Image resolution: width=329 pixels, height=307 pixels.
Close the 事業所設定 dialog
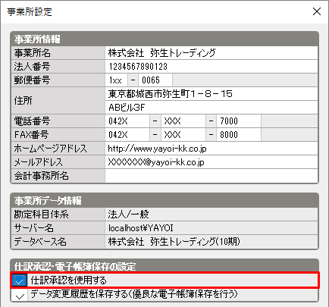[317, 11]
